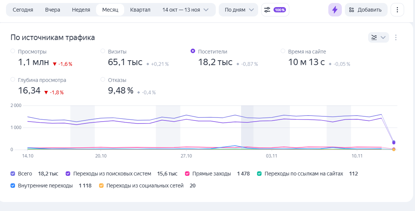Expand the chart type dropdown chevron
415x211 pixels.
click(x=383, y=37)
